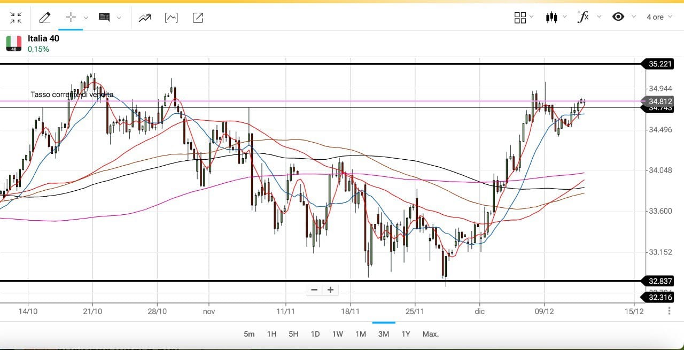Click the candlestick chart type icon
Screen dimensions: 684x350
click(x=551, y=17)
